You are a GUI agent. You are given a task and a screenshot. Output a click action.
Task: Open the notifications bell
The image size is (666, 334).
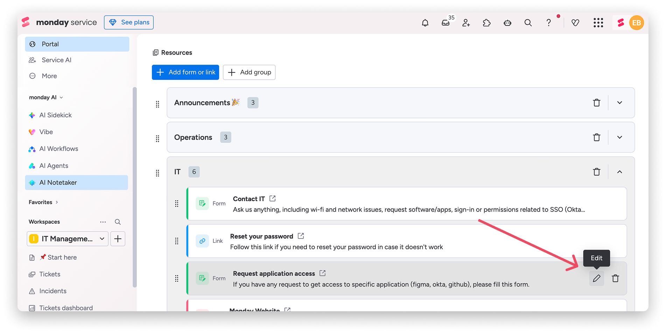425,23
